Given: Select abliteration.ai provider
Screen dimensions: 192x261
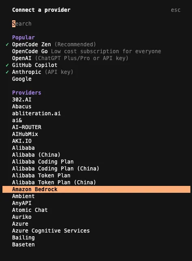Looking at the screenshot, I should click(x=36, y=113).
